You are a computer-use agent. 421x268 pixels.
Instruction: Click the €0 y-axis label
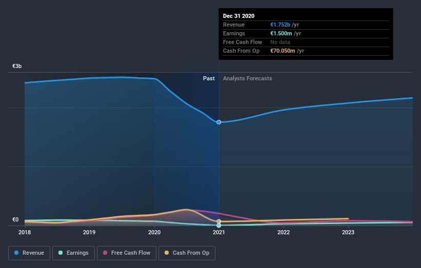[15, 219]
